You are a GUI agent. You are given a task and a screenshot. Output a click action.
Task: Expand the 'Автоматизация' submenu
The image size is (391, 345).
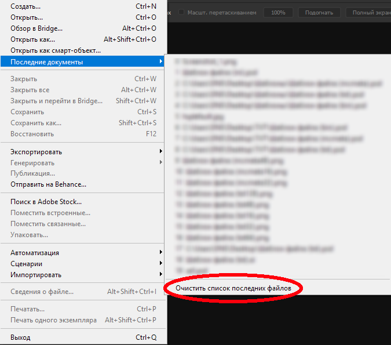pos(82,253)
